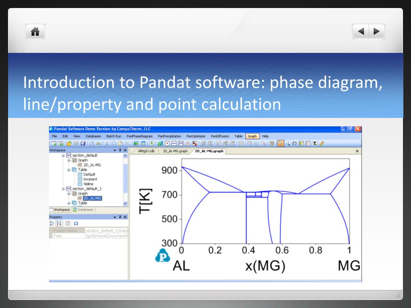Collapse Table node under section_default_1
The height and width of the screenshot is (308, 411).
69,203
